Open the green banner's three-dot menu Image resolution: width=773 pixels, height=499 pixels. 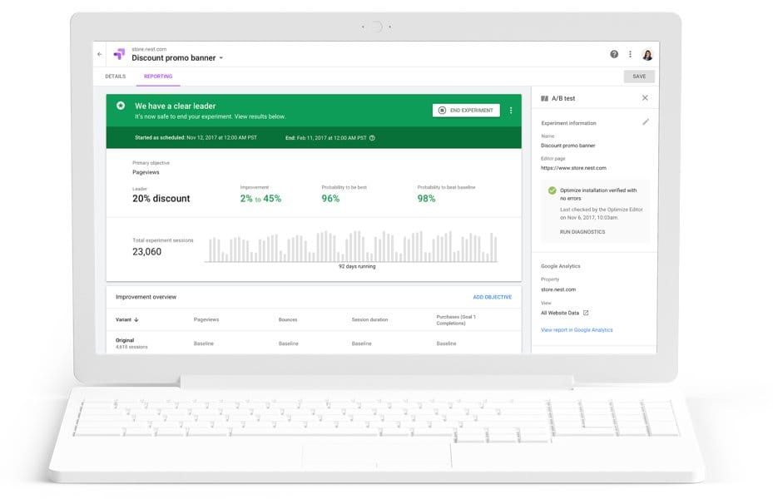[x=510, y=110]
